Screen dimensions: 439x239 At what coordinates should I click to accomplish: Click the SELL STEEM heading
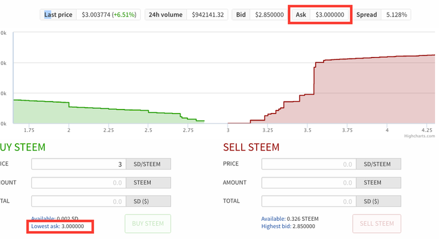point(251,147)
